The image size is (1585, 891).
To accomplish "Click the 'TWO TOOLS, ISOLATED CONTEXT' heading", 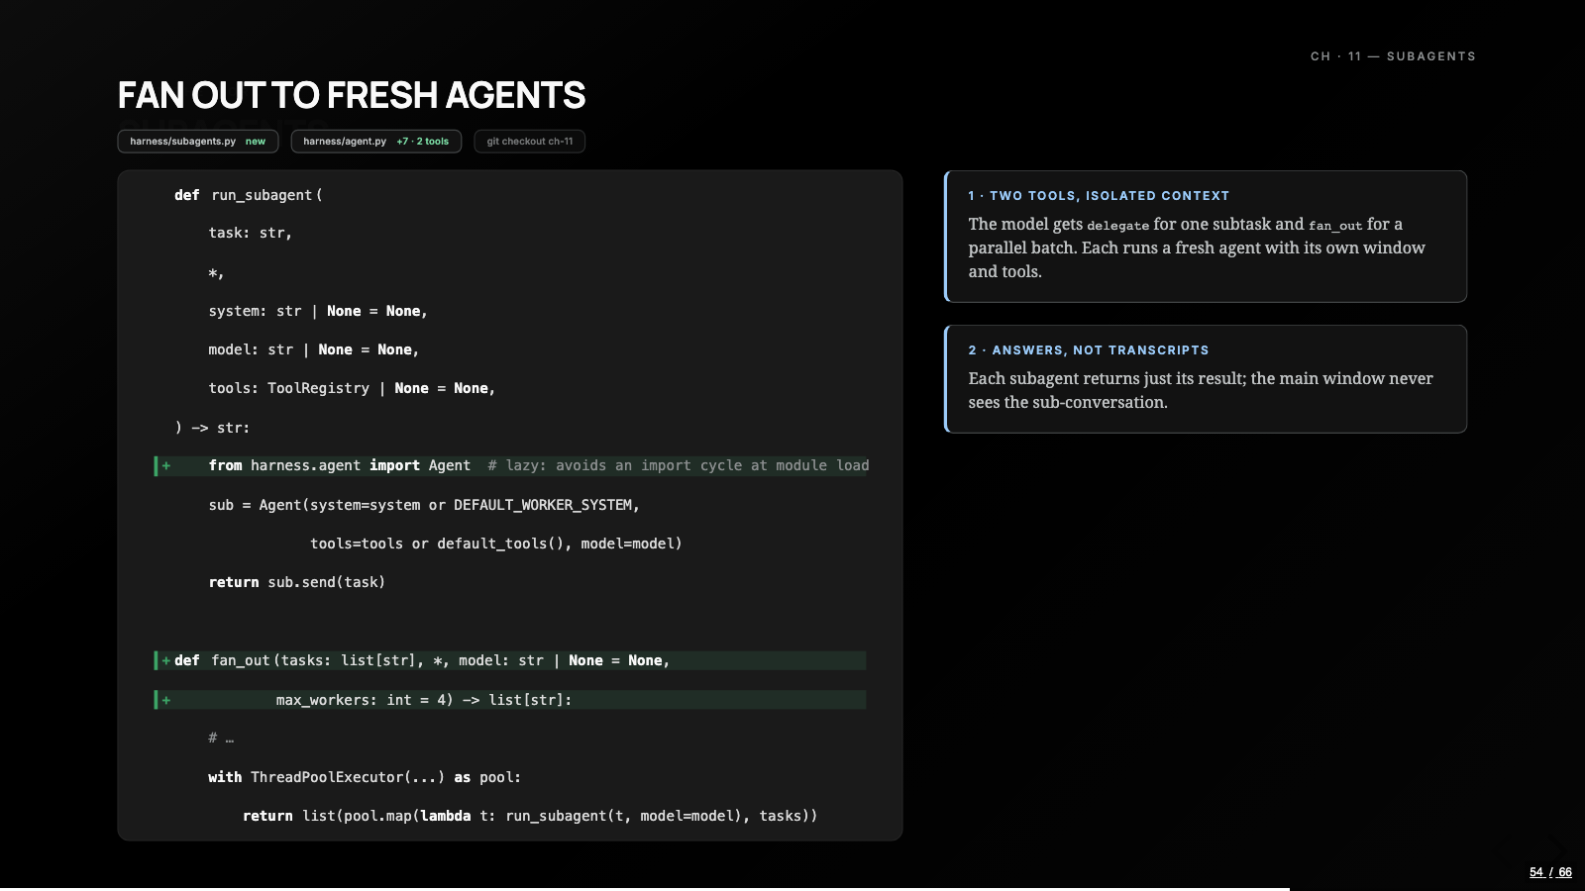I will (1099, 196).
